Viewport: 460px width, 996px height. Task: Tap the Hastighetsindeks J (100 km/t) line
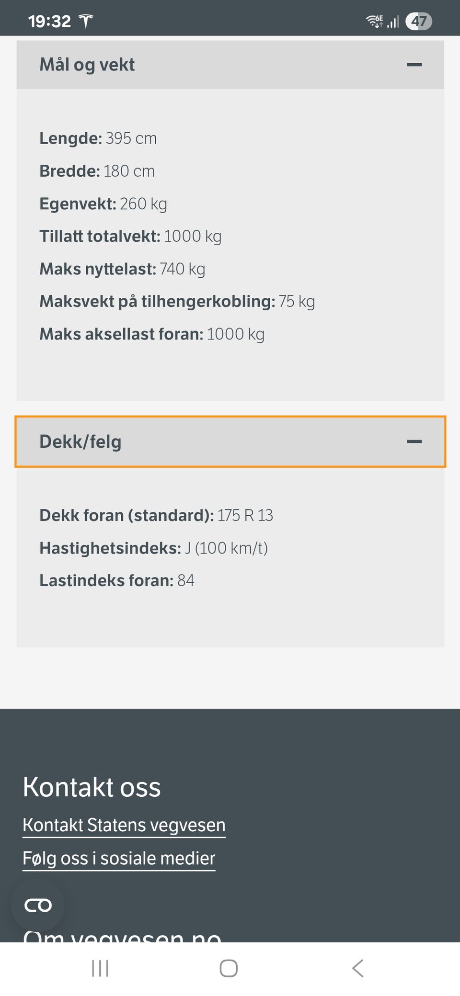click(153, 548)
